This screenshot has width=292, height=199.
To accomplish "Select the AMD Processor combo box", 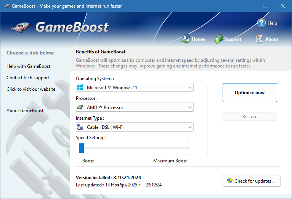I will coord(135,107).
